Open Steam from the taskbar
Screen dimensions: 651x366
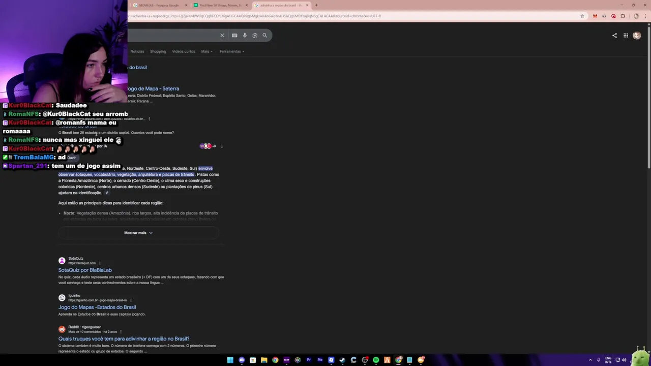(x=342, y=360)
